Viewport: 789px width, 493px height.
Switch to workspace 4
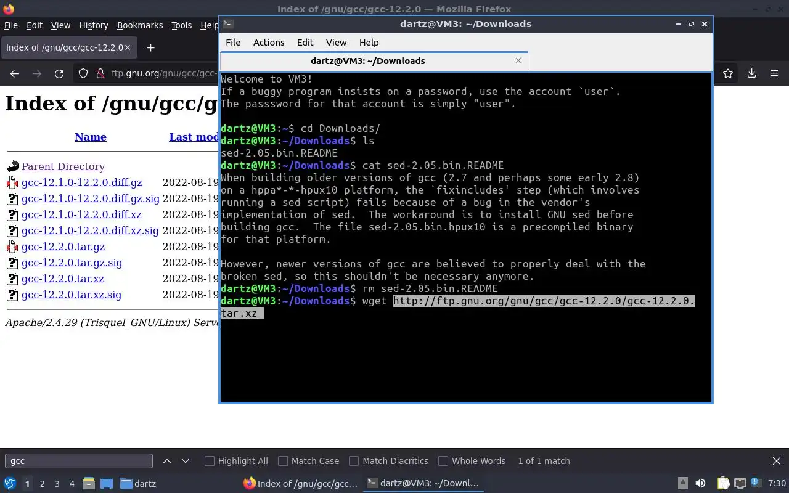tap(72, 484)
